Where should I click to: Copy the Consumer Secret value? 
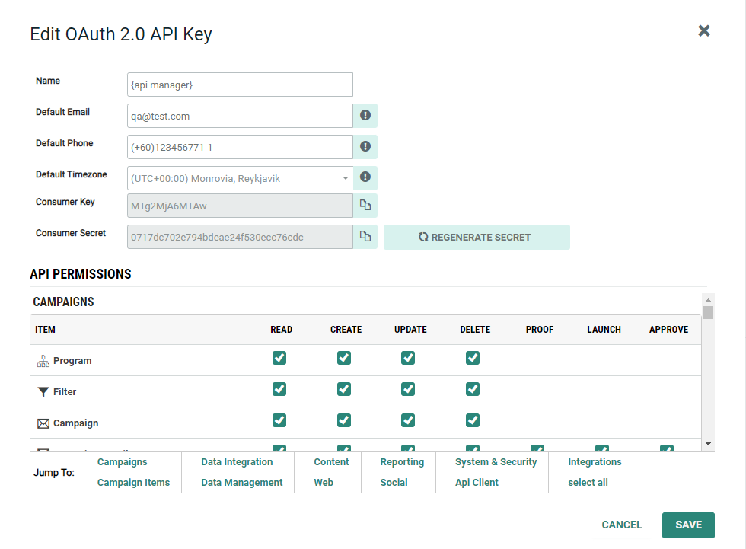(365, 237)
